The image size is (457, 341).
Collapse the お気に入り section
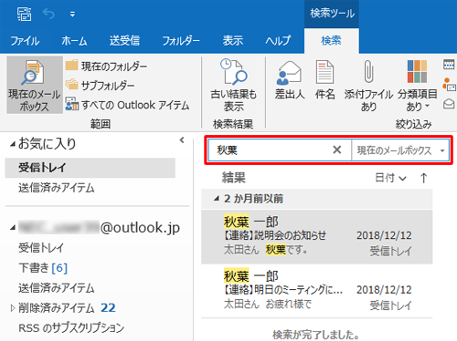[x=13, y=145]
